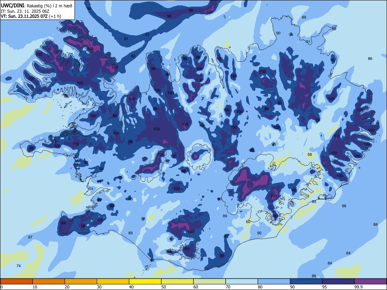Click the purple above-99.9 legend swatch
387x290 pixels.
click(x=371, y=281)
